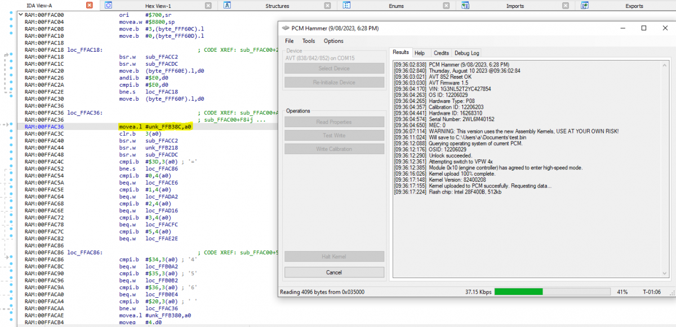Click the Read Properties button
Viewport: 676px width, 327px height.
coord(334,122)
